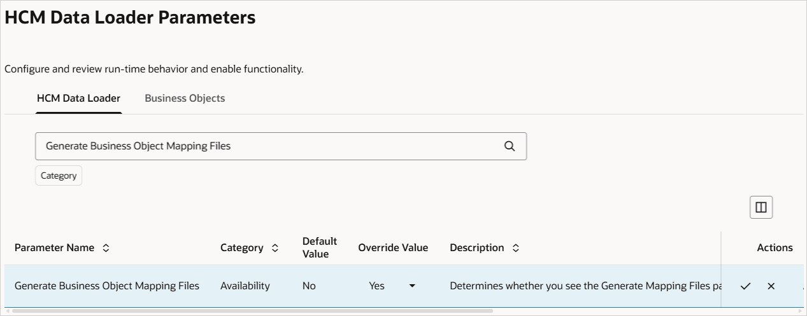Screen dimensions: 807x316
Task: Save row edit with checkmark icon
Action: pos(745,286)
